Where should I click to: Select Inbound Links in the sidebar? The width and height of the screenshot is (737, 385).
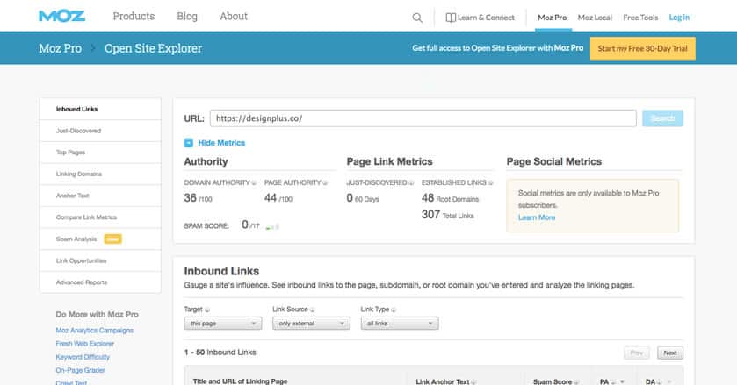100,109
